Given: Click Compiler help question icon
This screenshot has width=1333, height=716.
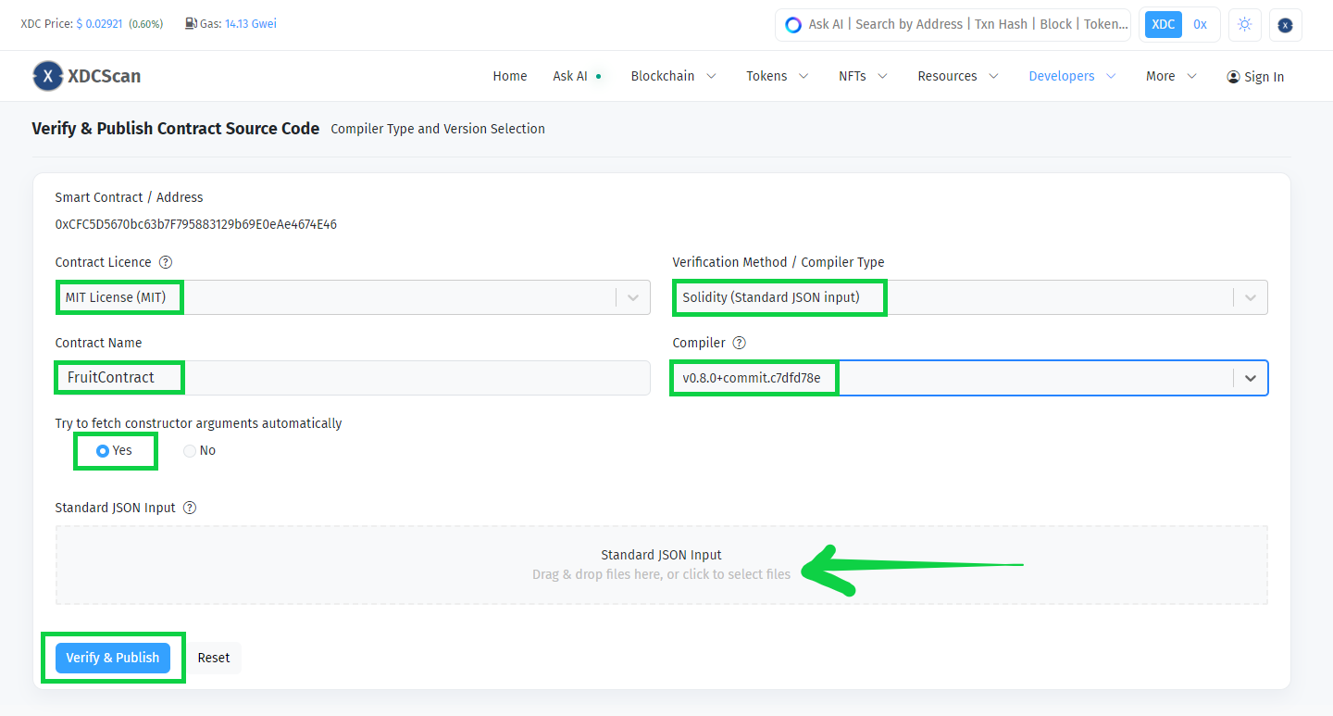Looking at the screenshot, I should pyautogui.click(x=739, y=343).
